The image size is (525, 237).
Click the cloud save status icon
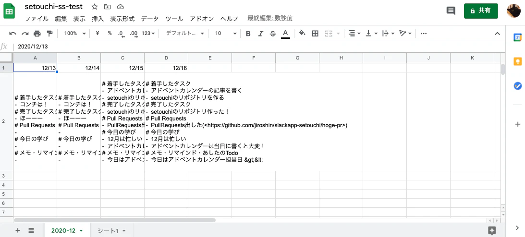[x=120, y=7]
